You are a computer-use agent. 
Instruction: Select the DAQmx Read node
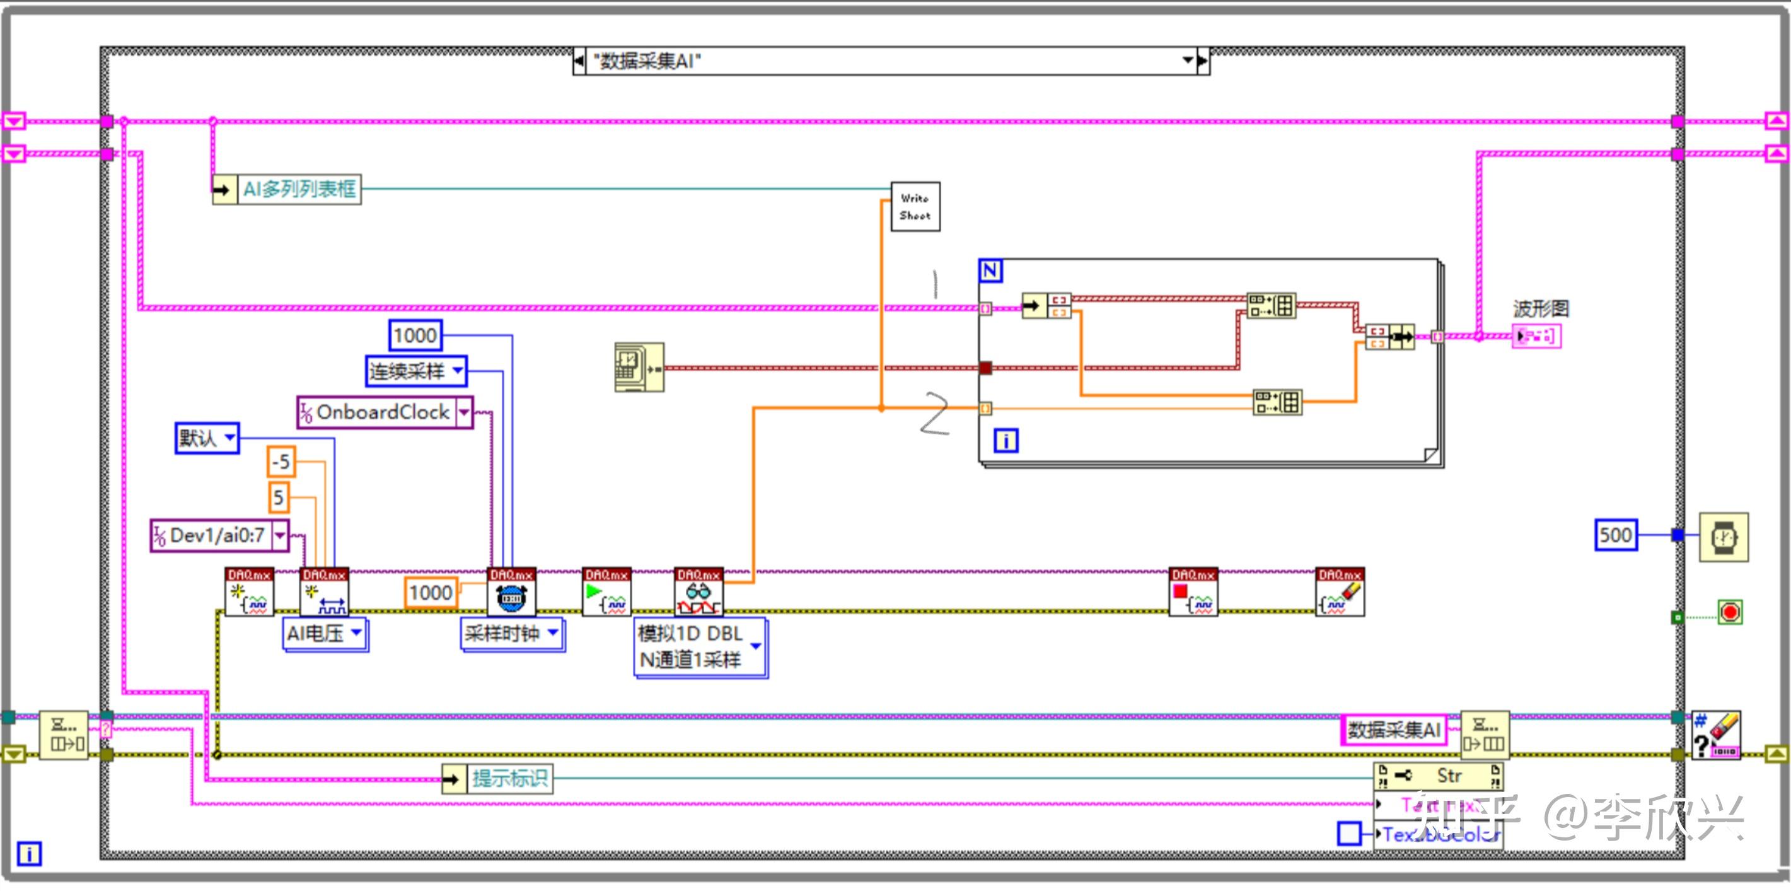698,592
